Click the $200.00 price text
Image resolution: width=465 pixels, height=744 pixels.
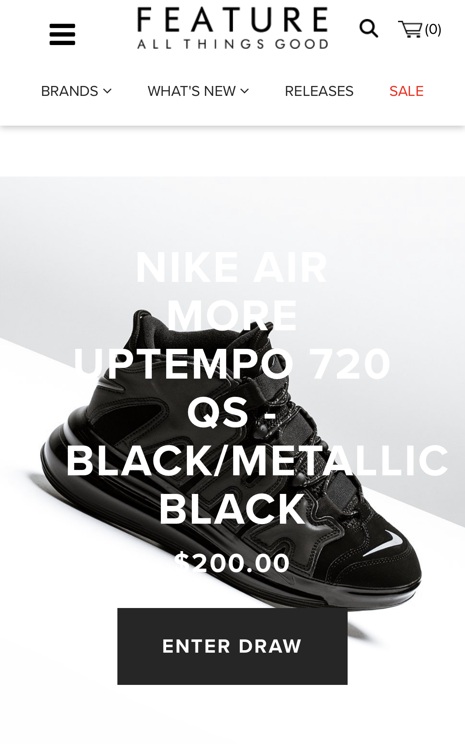[x=232, y=563]
